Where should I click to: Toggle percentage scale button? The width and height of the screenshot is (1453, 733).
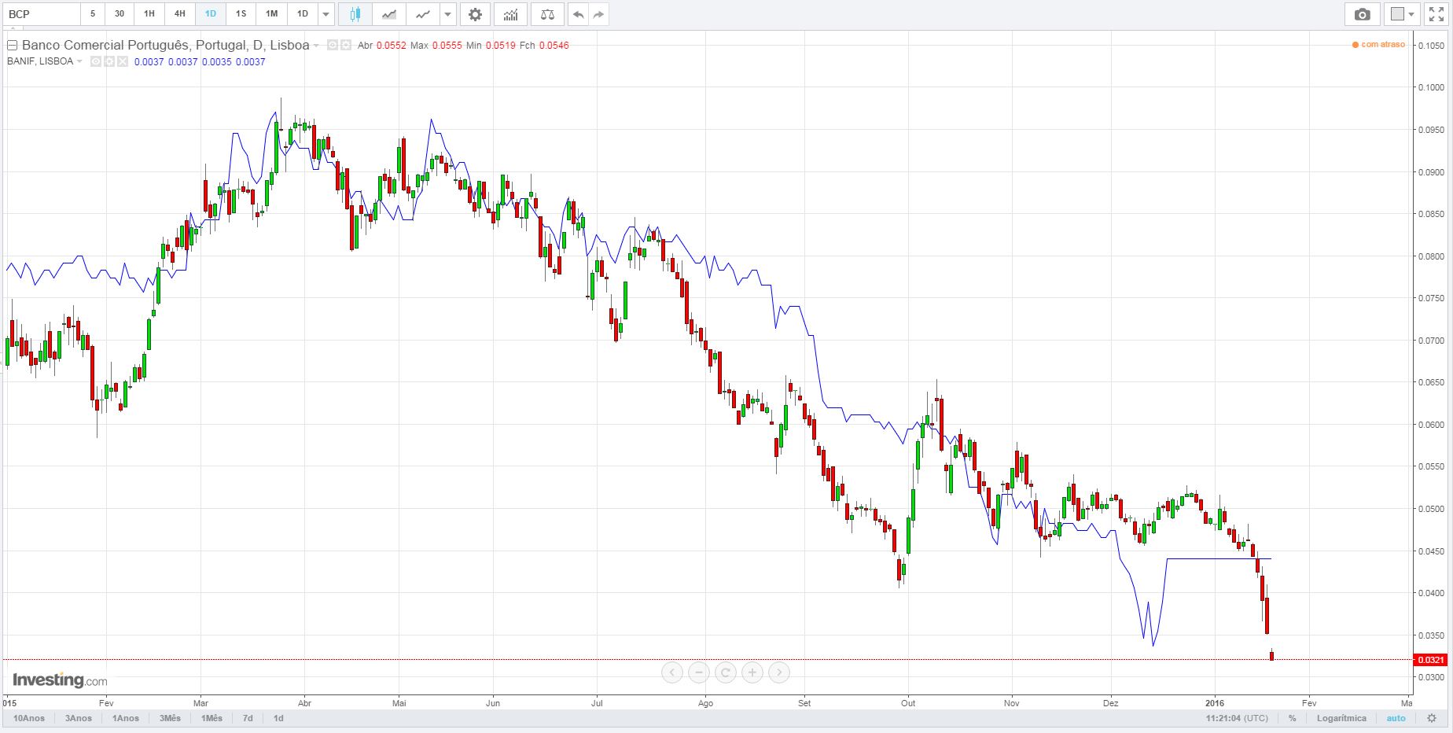point(1292,718)
